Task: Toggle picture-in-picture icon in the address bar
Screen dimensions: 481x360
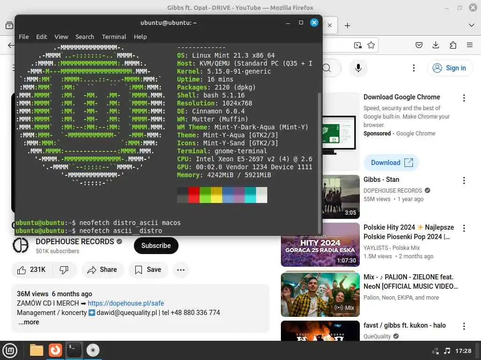Action: tap(357, 45)
